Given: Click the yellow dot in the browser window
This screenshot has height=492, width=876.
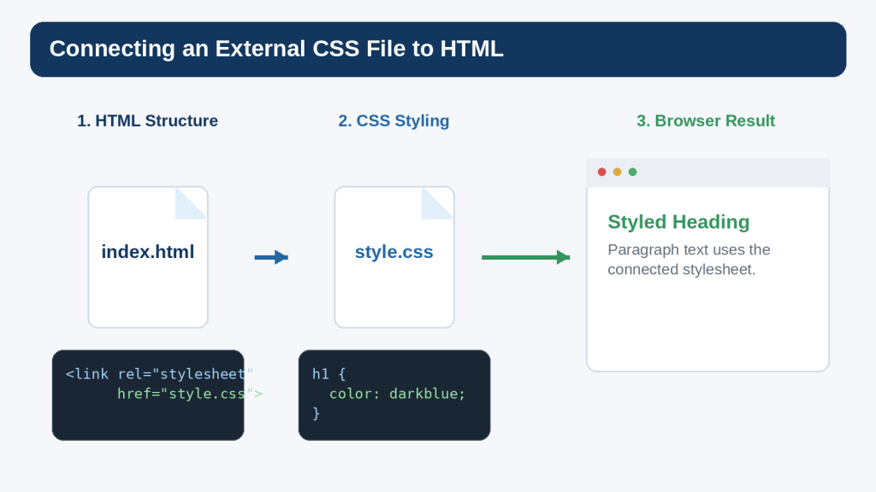Looking at the screenshot, I should point(618,172).
